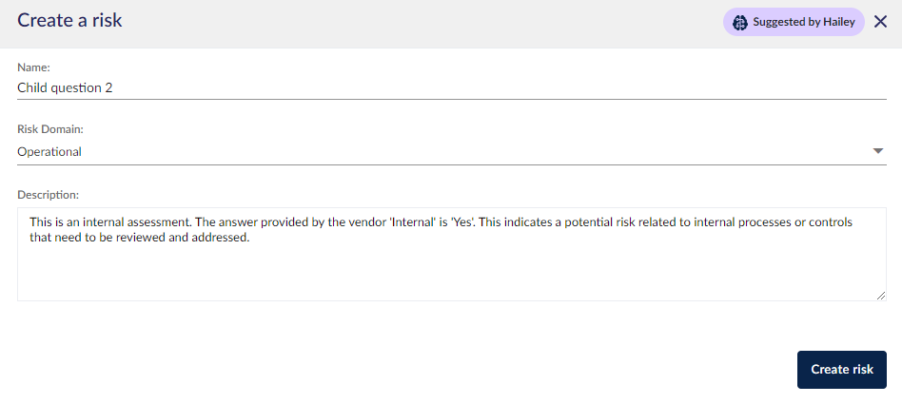Focus the Description text area
902x404 pixels.
click(452, 254)
